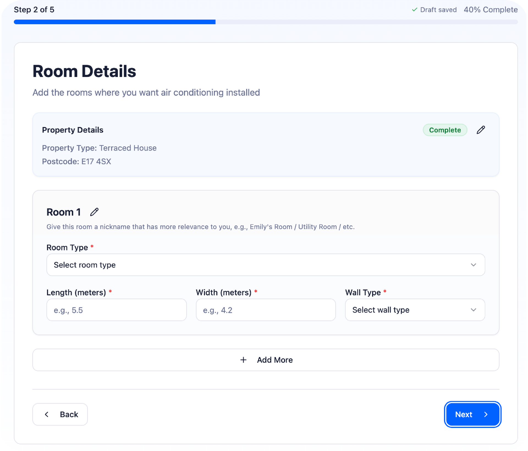Click the plus icon in Add More

tap(243, 360)
